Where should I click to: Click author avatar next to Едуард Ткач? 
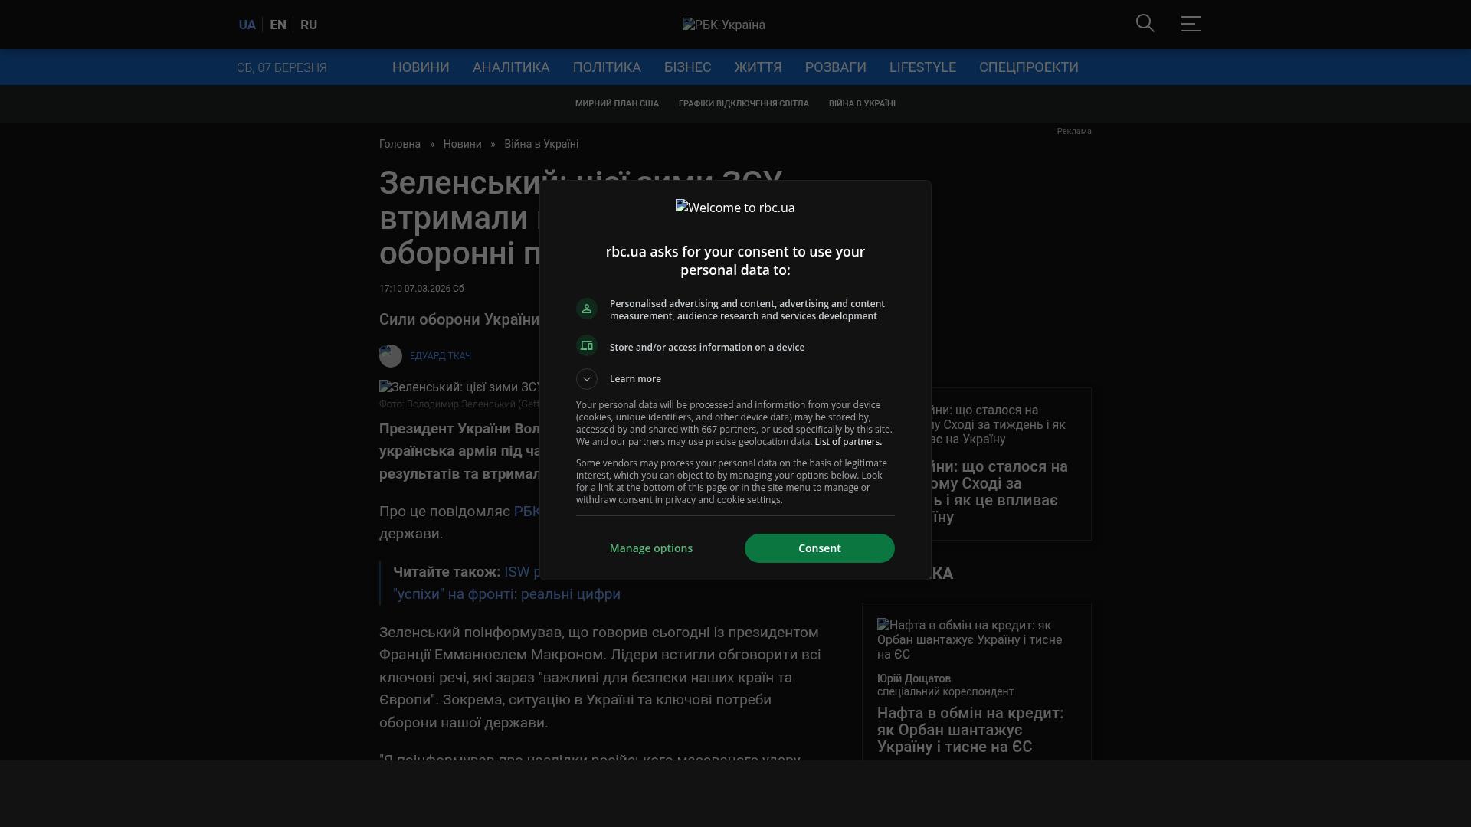point(391,356)
